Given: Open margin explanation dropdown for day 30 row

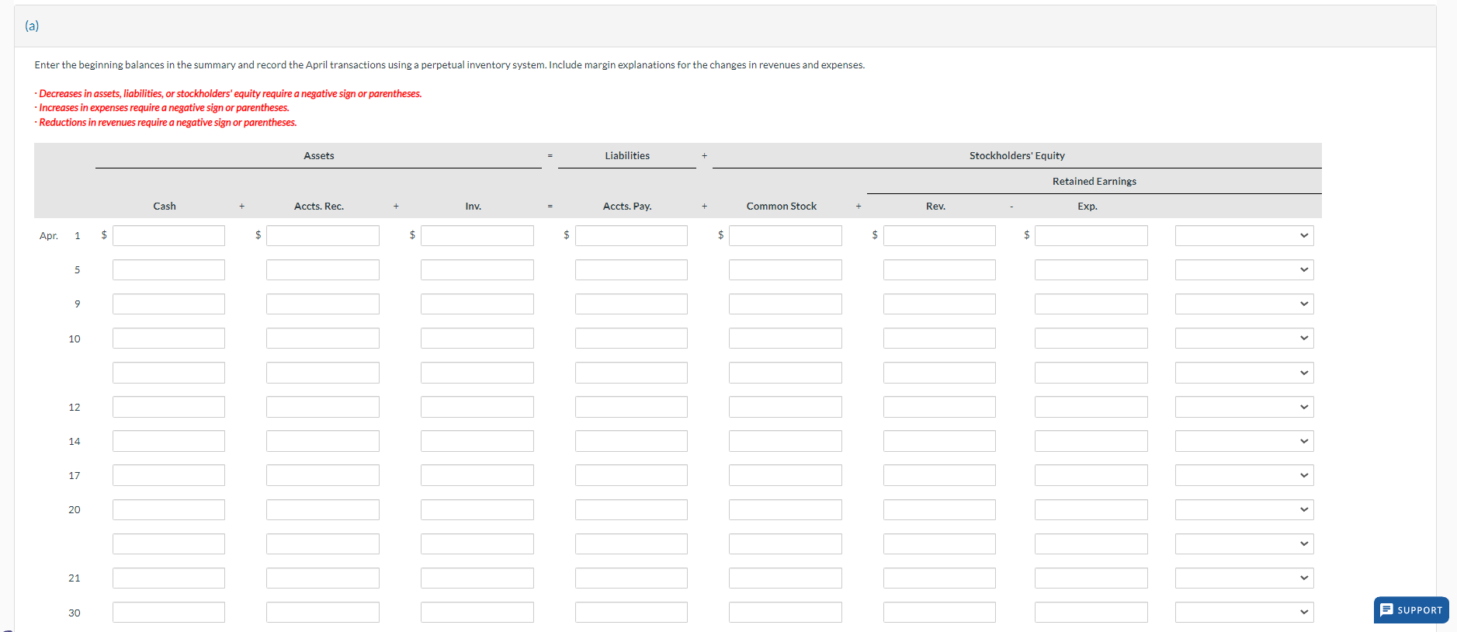Looking at the screenshot, I should pyautogui.click(x=1244, y=612).
